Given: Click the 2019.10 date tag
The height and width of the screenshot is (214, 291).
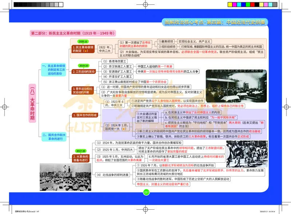Looking at the screenshot, I should click(84, 66).
